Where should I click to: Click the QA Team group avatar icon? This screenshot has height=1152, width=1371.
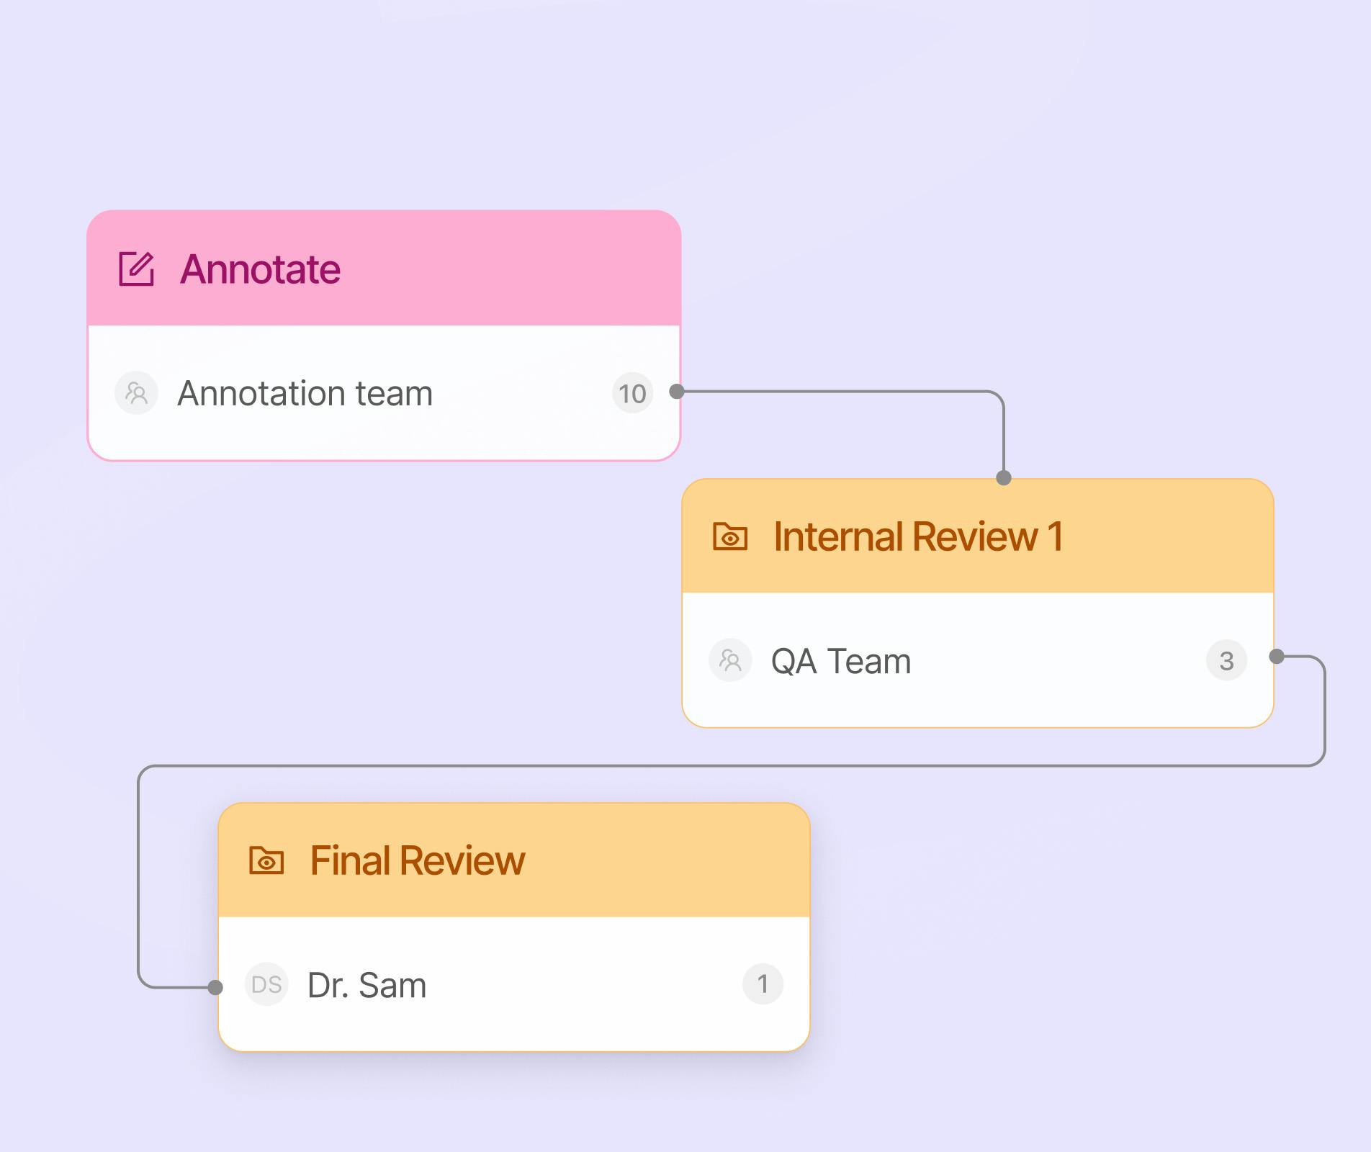(730, 660)
